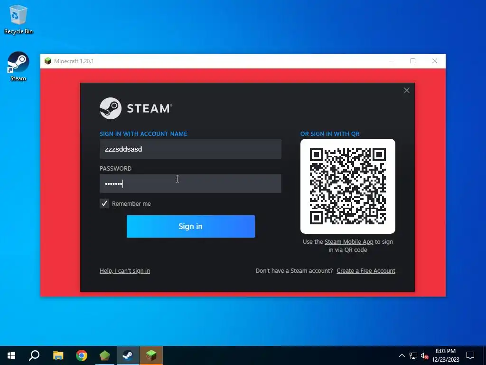Viewport: 486px width, 365px height.
Task: Open the network status tray icon
Action: 413,355
